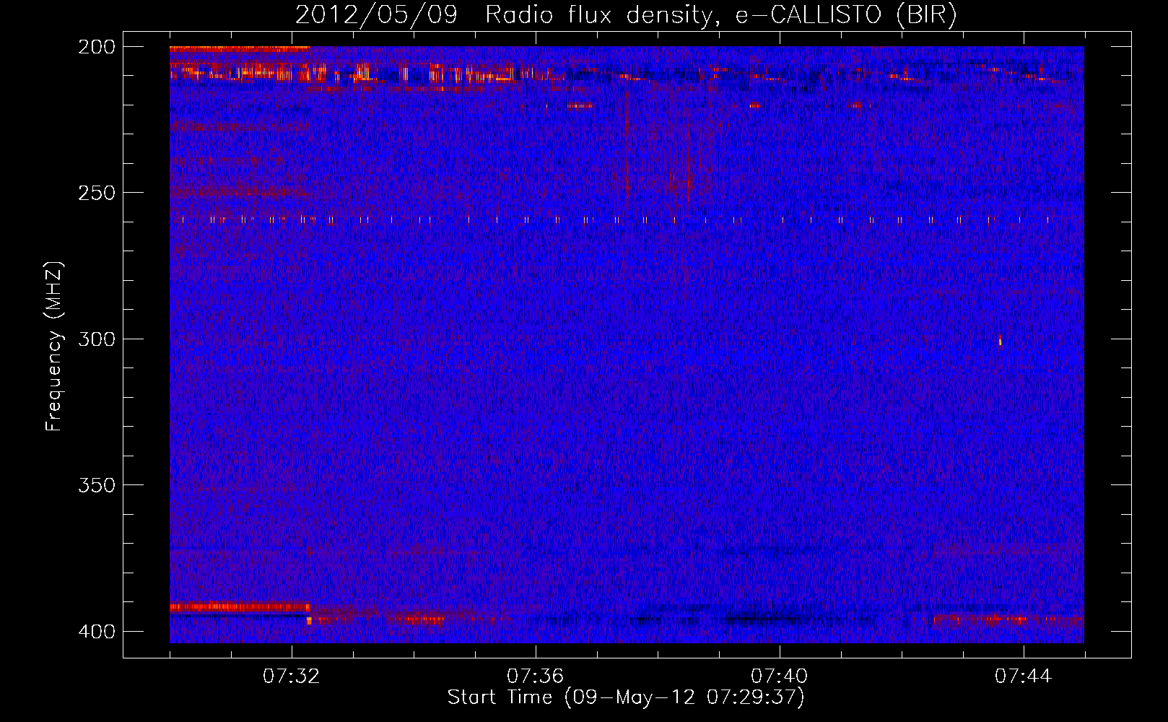Click the 07:40 time tick label
1168x722 pixels.
coord(779,677)
